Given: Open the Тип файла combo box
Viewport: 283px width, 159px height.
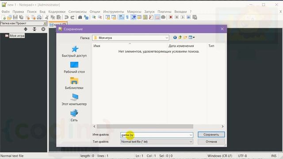Looking at the screenshot, I should [x=157, y=142].
